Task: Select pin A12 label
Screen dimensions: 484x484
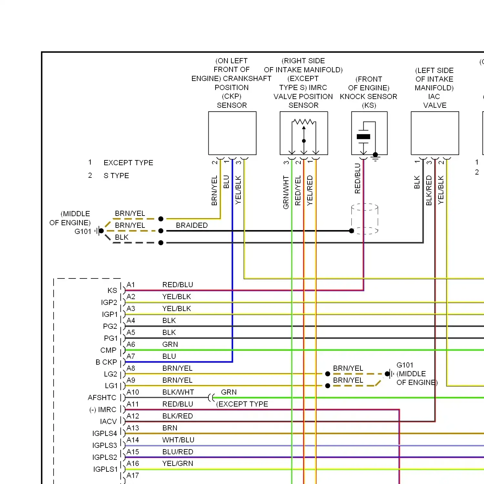Action: [x=133, y=416]
